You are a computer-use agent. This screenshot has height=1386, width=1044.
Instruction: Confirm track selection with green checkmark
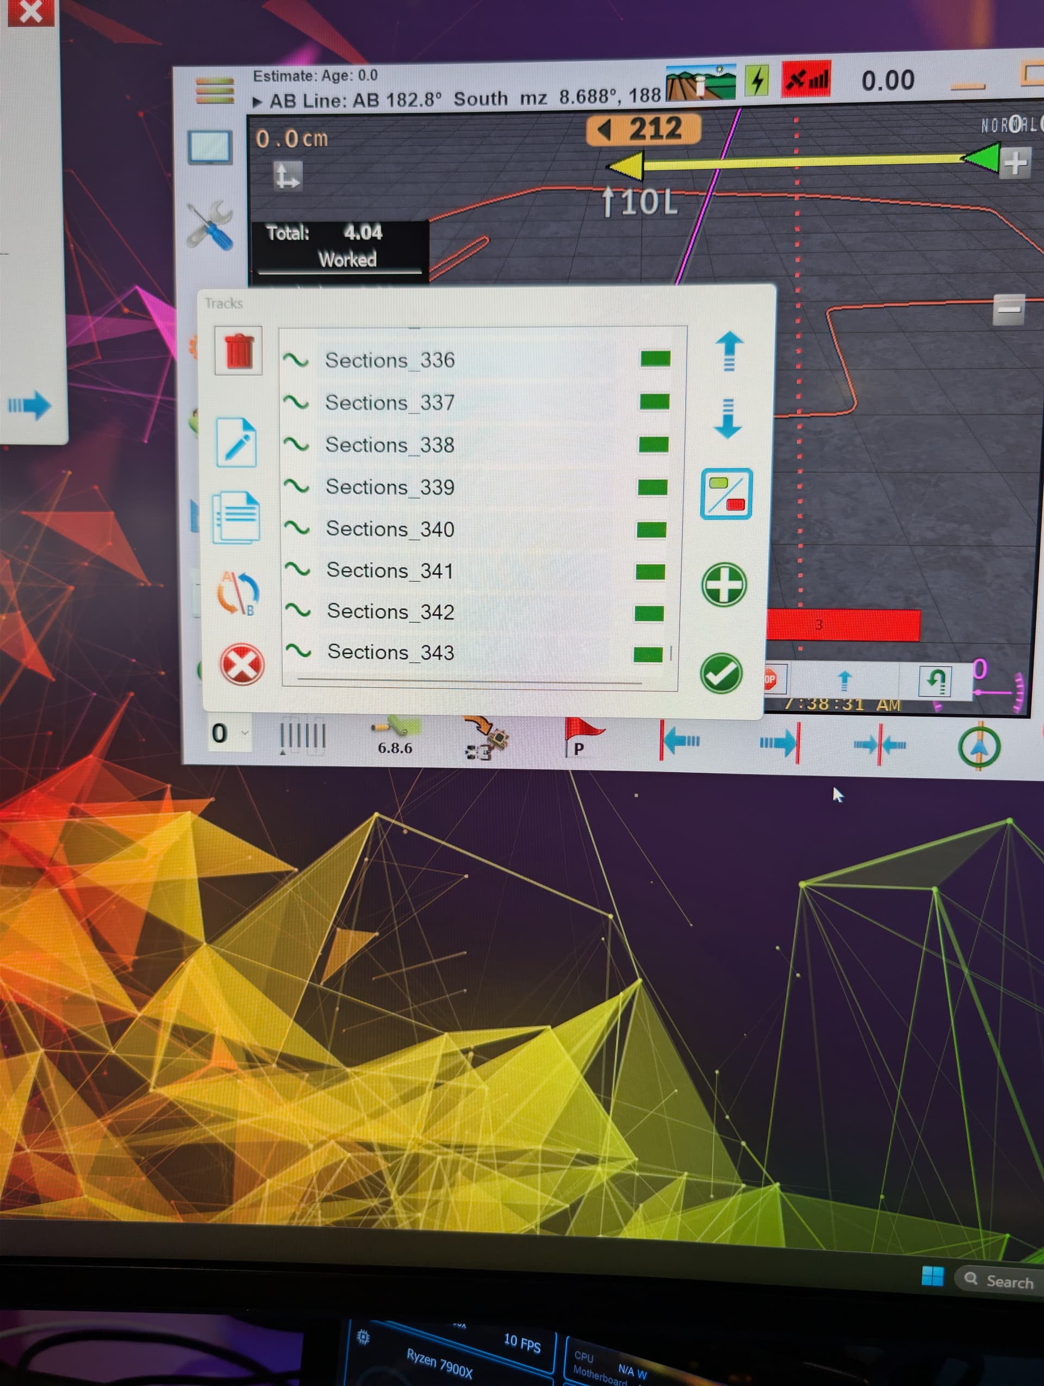(721, 673)
